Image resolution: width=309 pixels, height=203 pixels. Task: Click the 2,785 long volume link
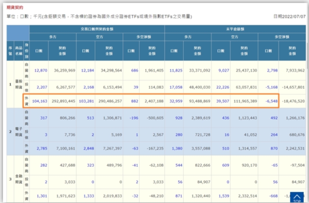click(x=42, y=149)
